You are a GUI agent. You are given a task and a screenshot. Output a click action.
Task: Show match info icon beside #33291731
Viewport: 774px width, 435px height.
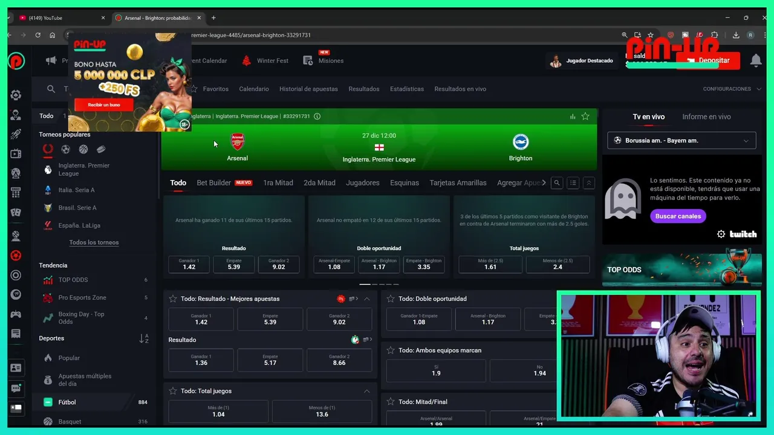(317, 117)
